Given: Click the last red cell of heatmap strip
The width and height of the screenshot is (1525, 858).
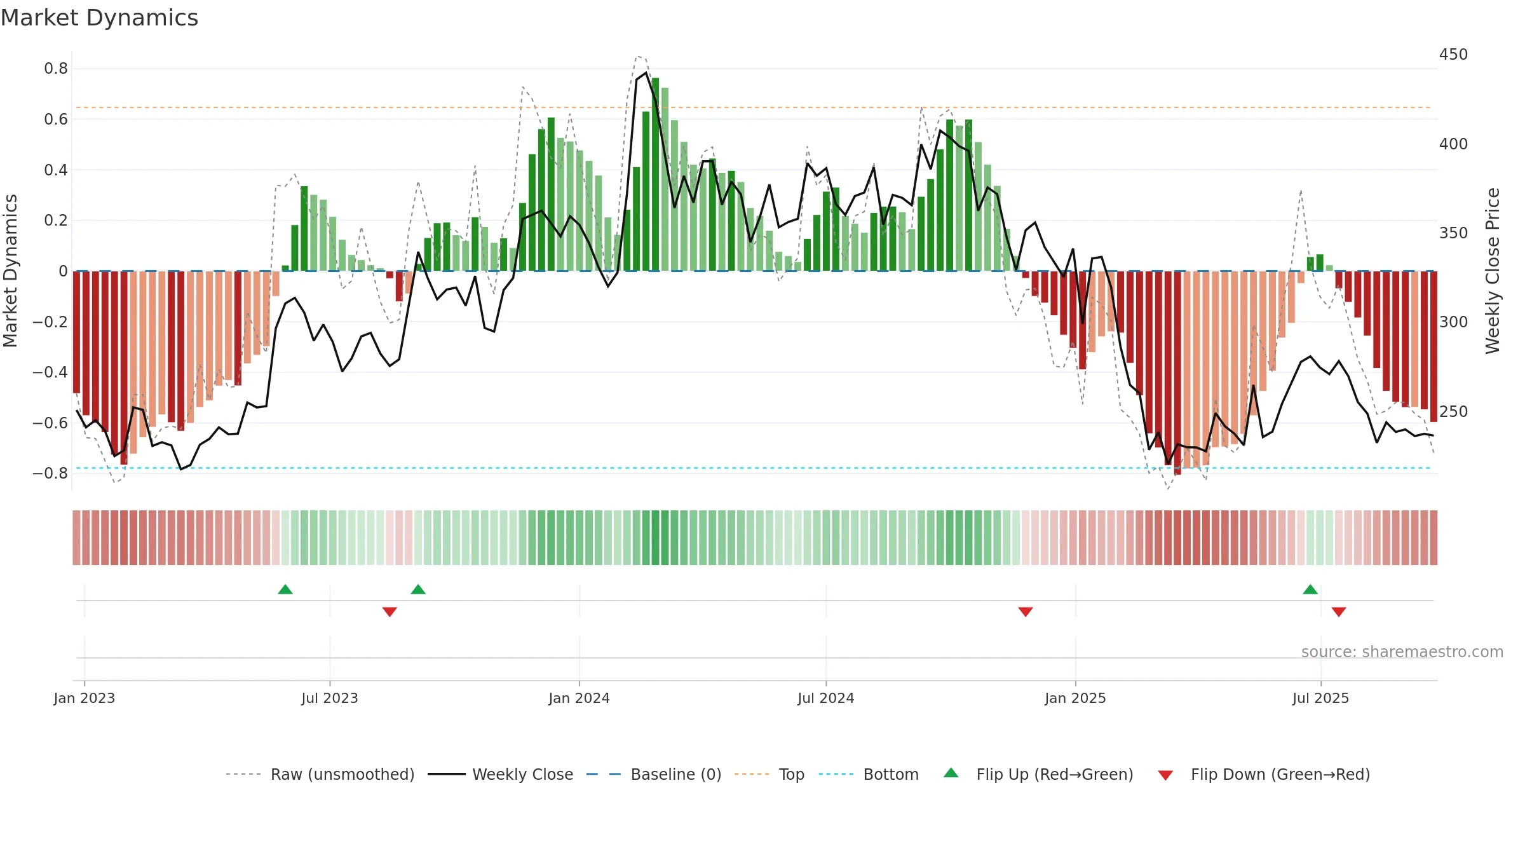Looking at the screenshot, I should click(x=1433, y=538).
